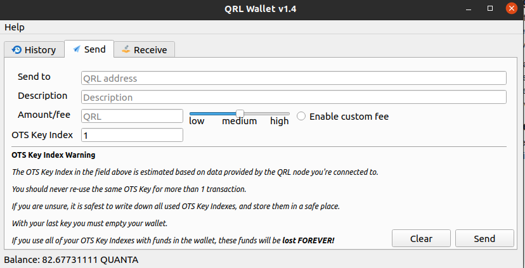
Task: Click the 'With your last key' warning line
Action: (x=89, y=223)
